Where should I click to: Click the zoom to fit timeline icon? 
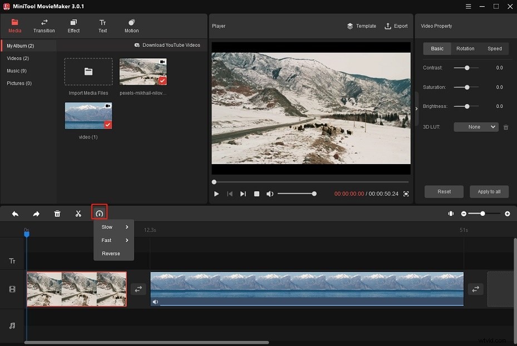pos(451,213)
